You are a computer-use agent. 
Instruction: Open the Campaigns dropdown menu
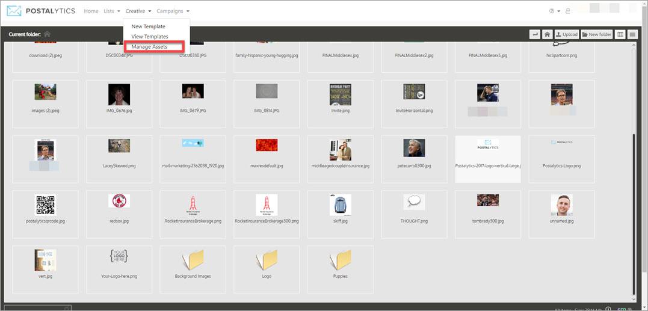173,11
